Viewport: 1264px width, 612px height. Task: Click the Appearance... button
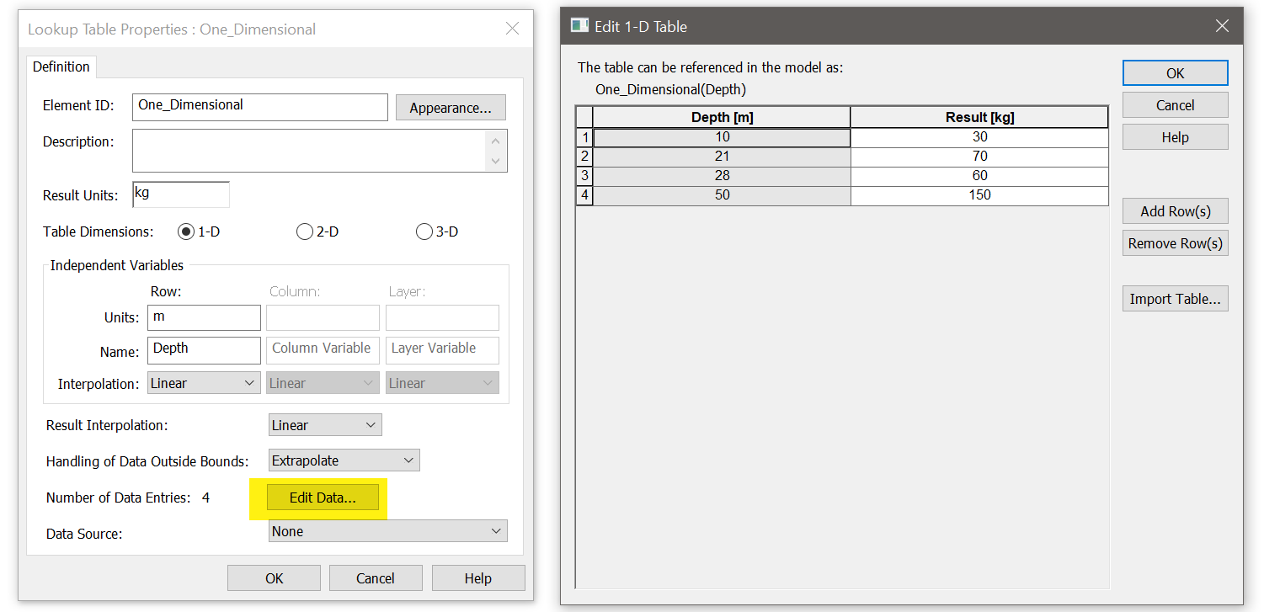coord(451,108)
